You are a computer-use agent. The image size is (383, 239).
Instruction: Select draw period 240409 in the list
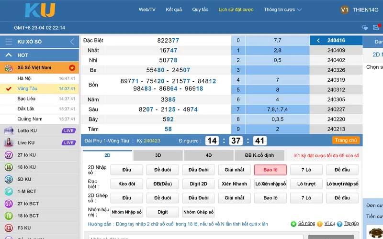[x=336, y=50]
